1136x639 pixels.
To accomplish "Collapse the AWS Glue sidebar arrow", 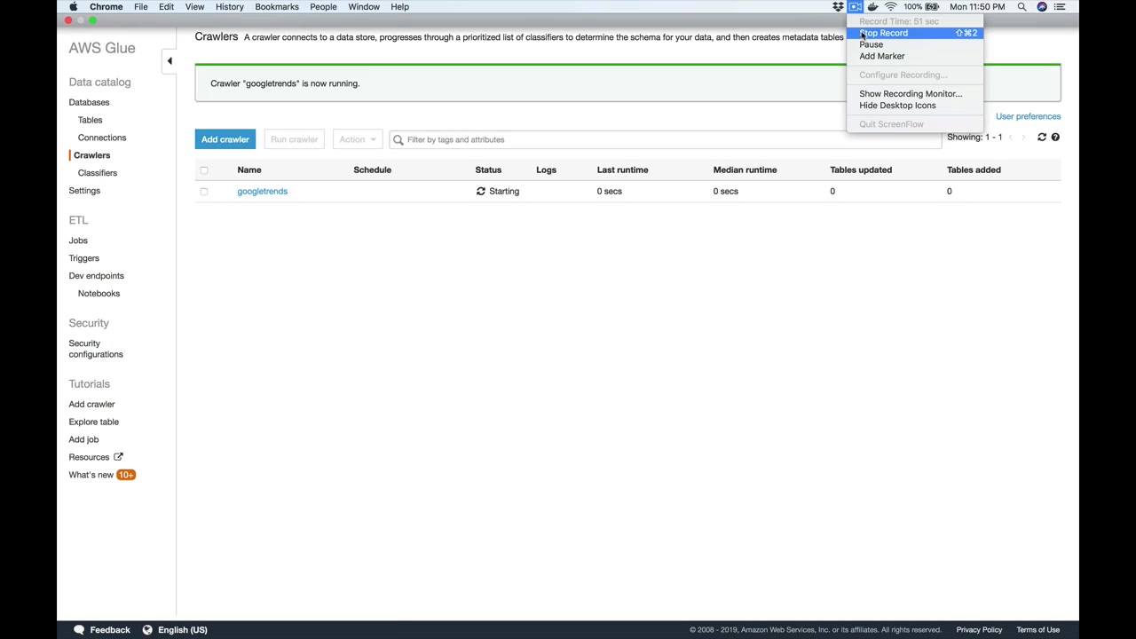I will [170, 61].
